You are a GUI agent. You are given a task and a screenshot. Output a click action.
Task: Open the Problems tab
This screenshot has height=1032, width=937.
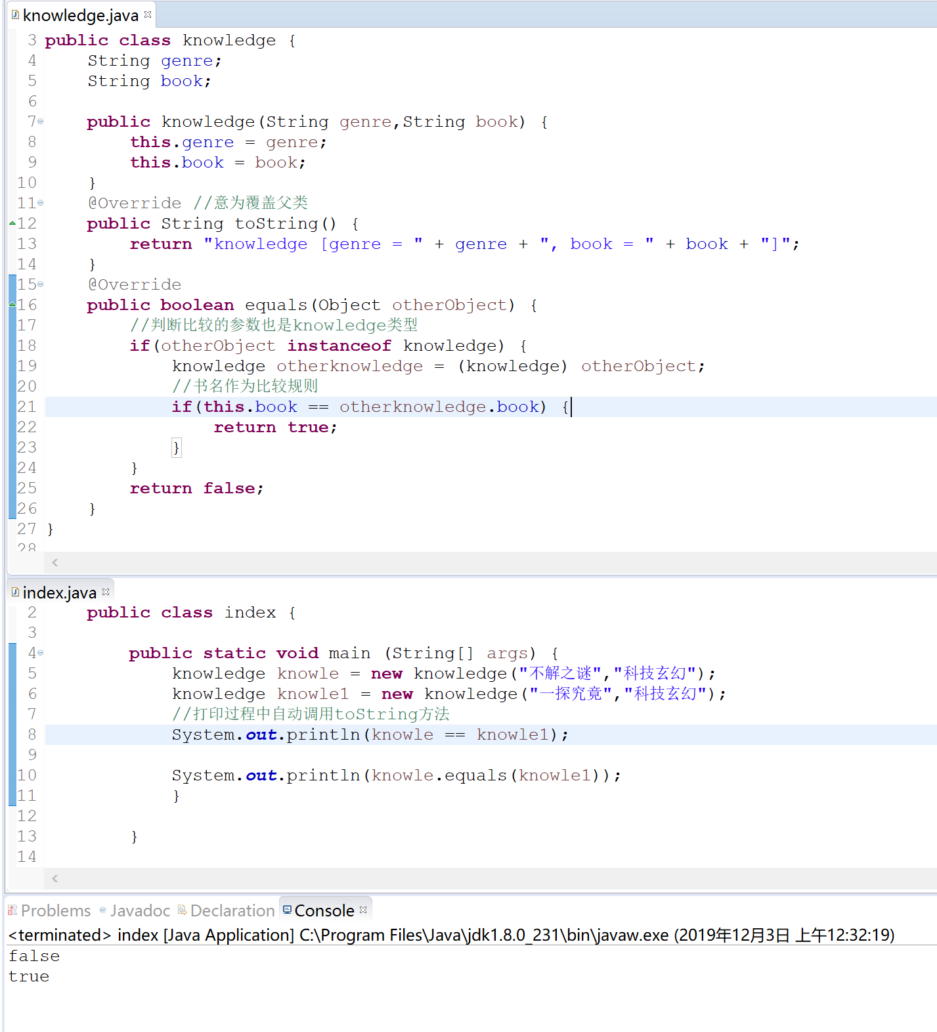pos(49,910)
